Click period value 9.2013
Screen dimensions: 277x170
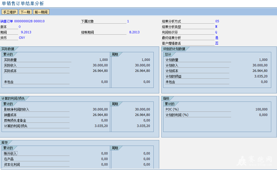pos(26,32)
